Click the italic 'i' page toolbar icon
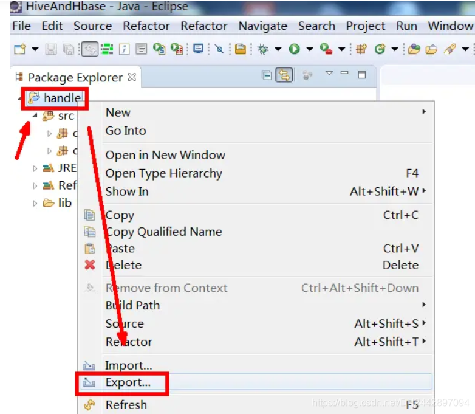The height and width of the screenshot is (414, 475). pyautogui.click(x=124, y=49)
